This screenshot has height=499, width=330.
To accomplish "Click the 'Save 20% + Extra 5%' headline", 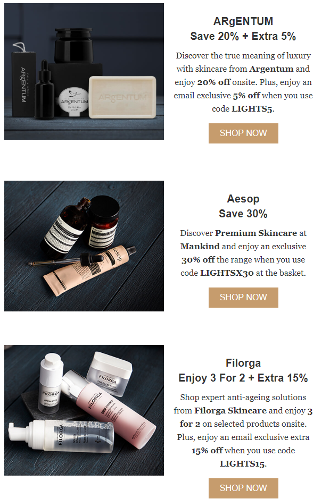I will pyautogui.click(x=243, y=36).
